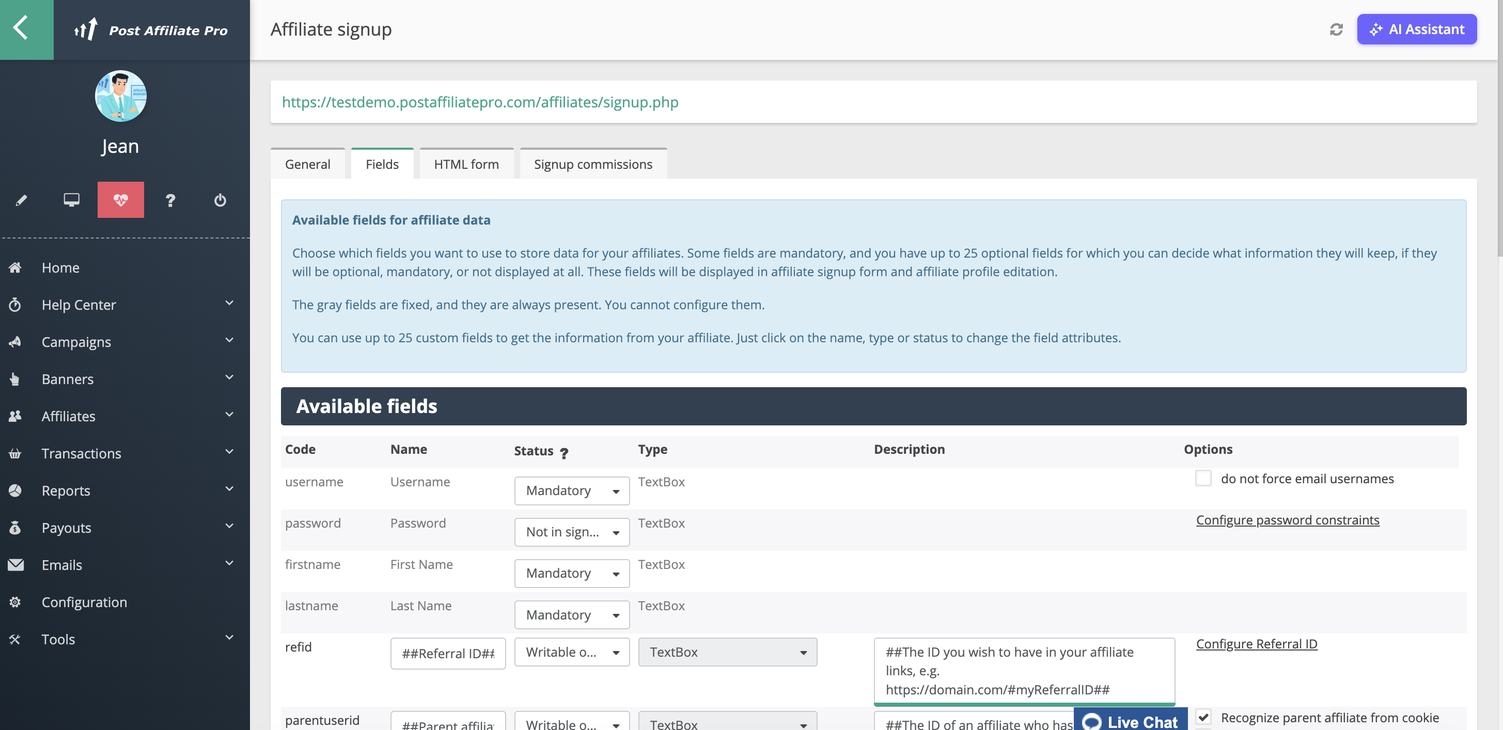
Task: Click the refresh icon near AI Assistant
Action: 1336,29
